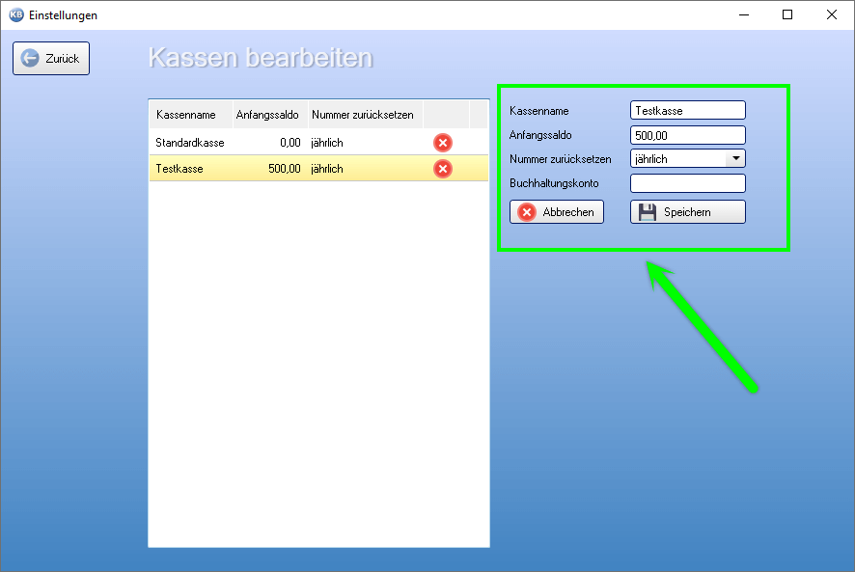Focus the Kassenname input field
This screenshot has height=572, width=855.
click(x=688, y=111)
